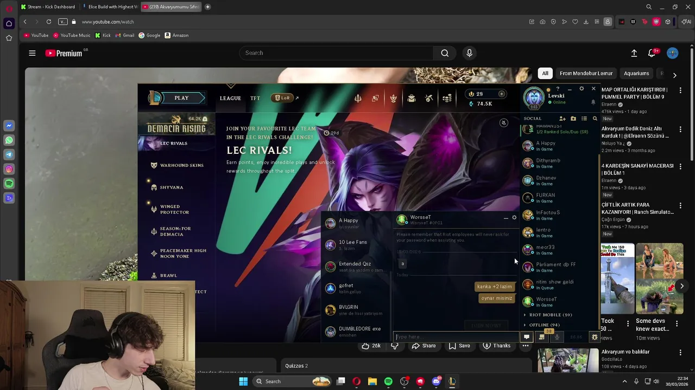Open the chat bubble icon at bottom

[x=526, y=337]
